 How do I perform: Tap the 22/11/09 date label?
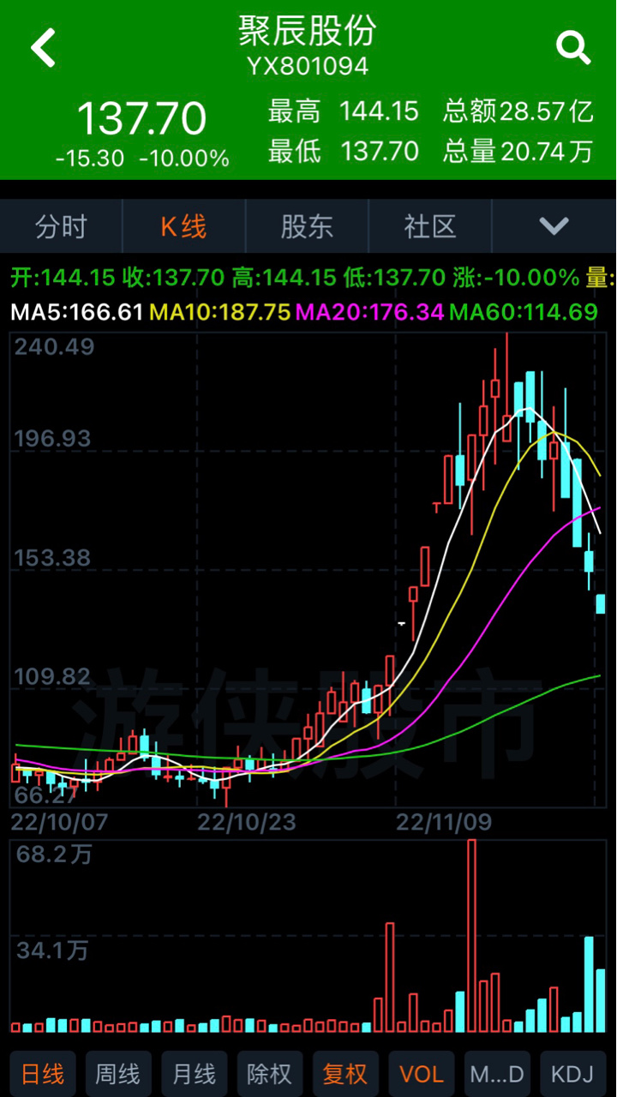(444, 823)
